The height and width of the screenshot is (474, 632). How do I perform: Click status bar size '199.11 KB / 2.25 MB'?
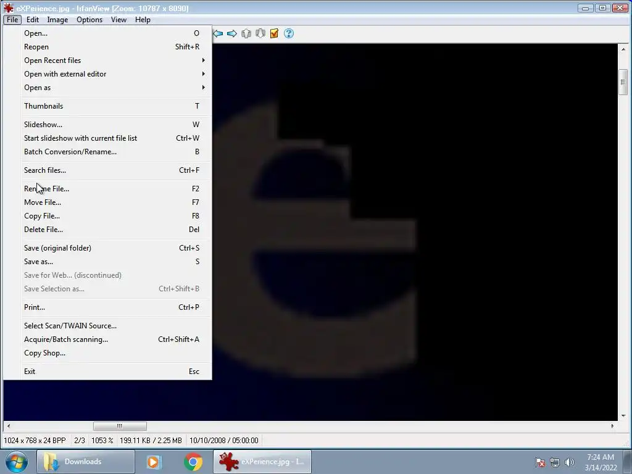(151, 441)
